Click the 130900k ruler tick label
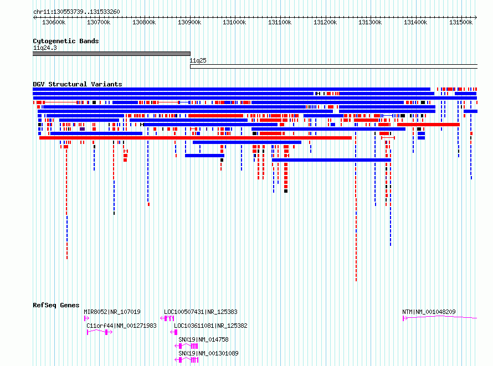This screenshot has width=493, height=366. pos(189,23)
